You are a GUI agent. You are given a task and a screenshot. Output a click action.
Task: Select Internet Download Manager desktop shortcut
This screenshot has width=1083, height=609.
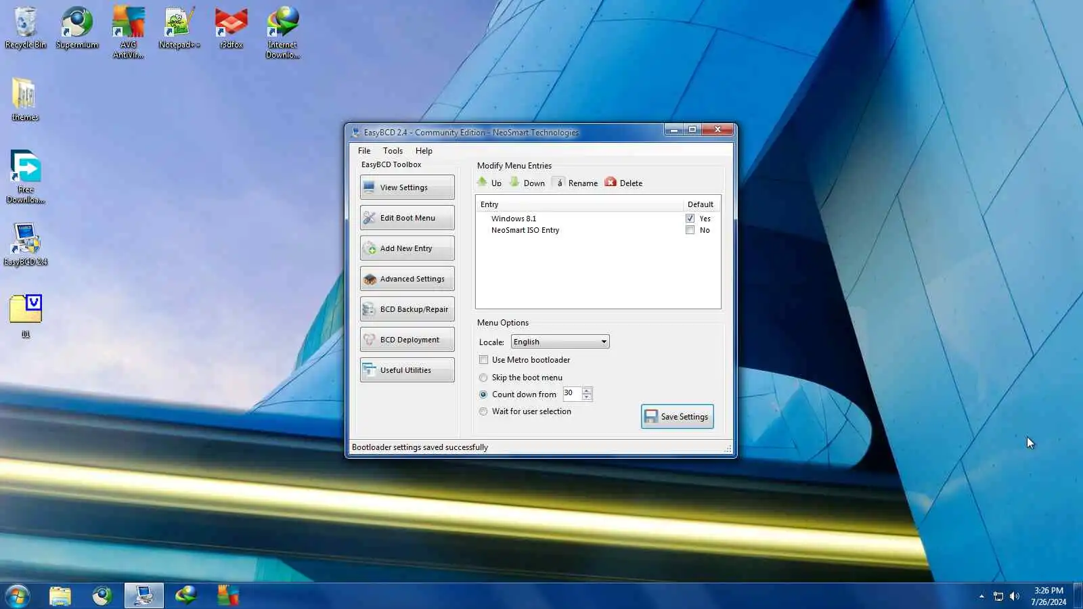283,32
